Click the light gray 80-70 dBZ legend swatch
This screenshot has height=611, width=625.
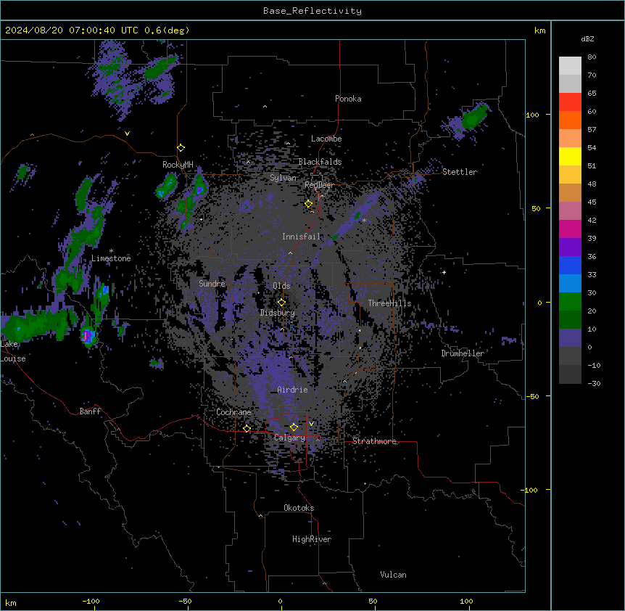(x=570, y=65)
